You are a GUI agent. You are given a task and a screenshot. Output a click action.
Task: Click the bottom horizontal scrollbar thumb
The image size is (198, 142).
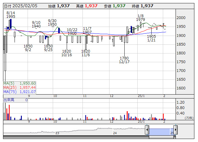(x=161, y=137)
